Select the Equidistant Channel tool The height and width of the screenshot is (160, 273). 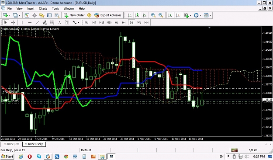coord(45,22)
